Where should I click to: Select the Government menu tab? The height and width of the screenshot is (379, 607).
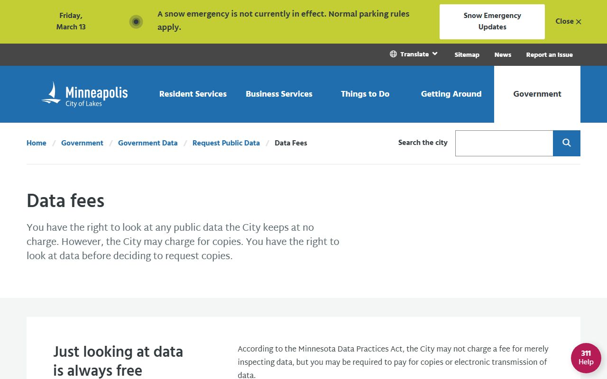pyautogui.click(x=537, y=94)
